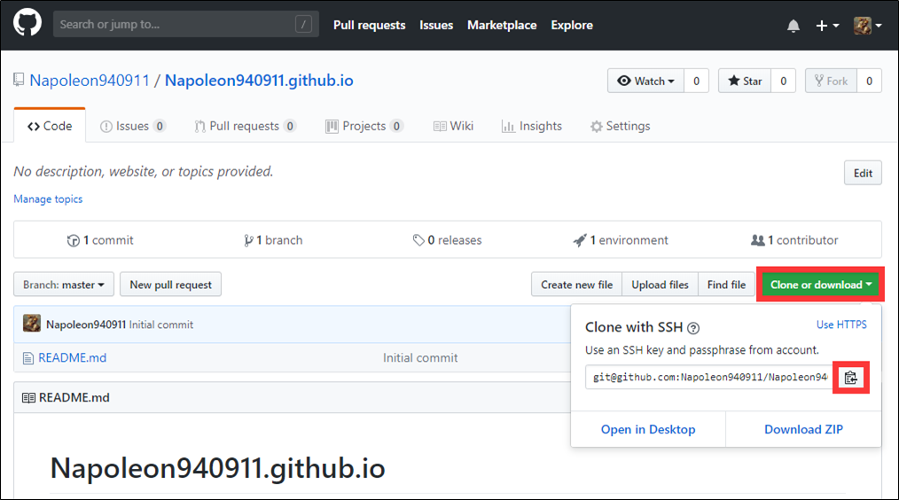Expand the Watch dropdown
Screen dimensions: 899x500
645,81
